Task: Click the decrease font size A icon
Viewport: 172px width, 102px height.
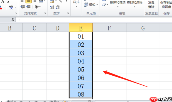Action: 8,2
